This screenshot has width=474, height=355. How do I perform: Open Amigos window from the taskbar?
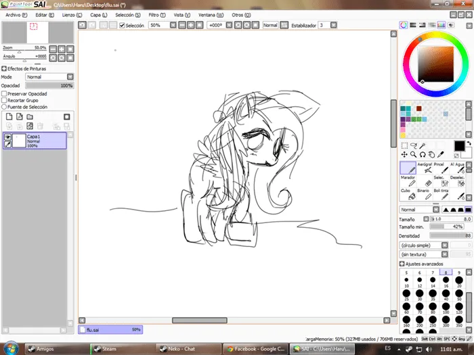[57, 349]
